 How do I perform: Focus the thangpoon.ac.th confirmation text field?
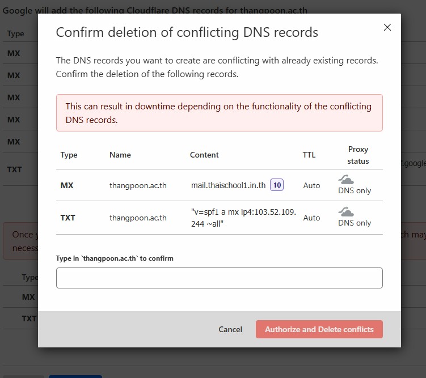pos(219,278)
